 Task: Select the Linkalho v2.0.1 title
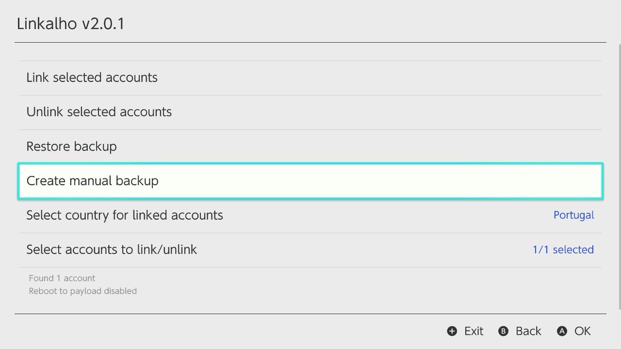point(71,24)
